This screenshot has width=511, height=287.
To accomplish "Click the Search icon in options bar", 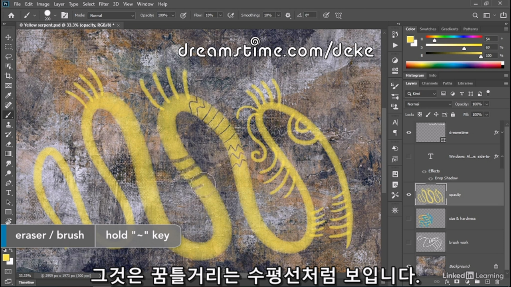I will pyautogui.click(x=475, y=15).
